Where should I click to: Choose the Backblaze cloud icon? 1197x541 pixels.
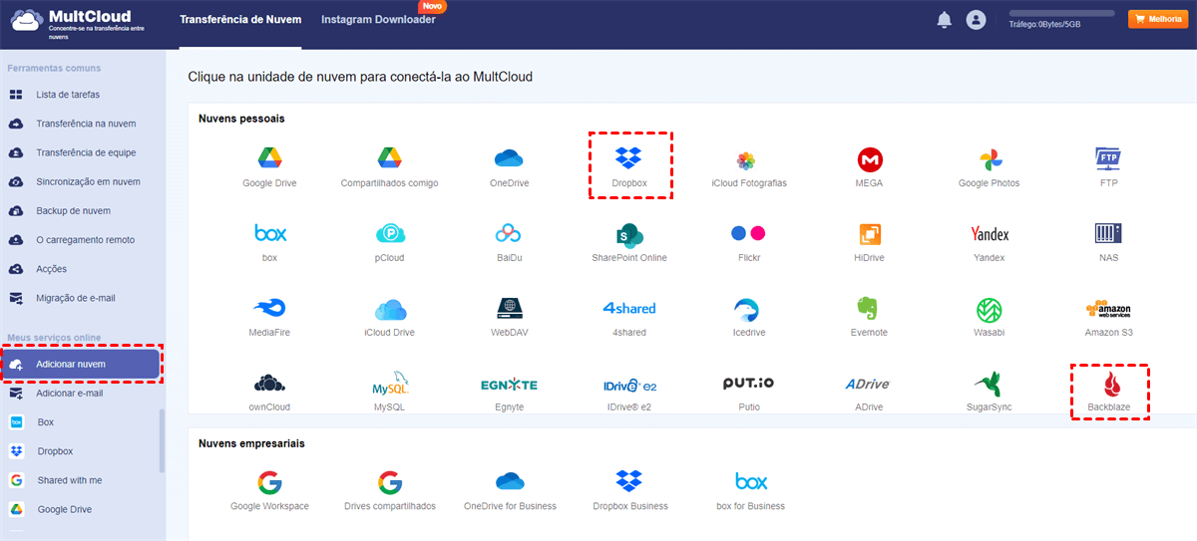1108,392
